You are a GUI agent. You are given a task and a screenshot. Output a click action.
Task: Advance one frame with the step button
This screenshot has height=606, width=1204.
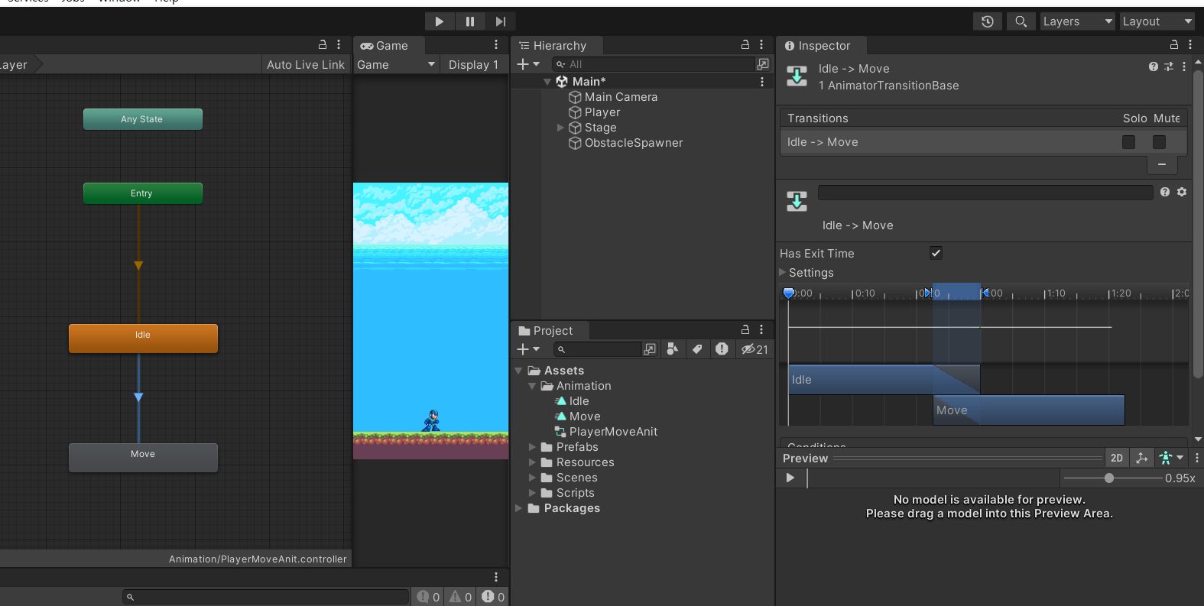click(500, 21)
